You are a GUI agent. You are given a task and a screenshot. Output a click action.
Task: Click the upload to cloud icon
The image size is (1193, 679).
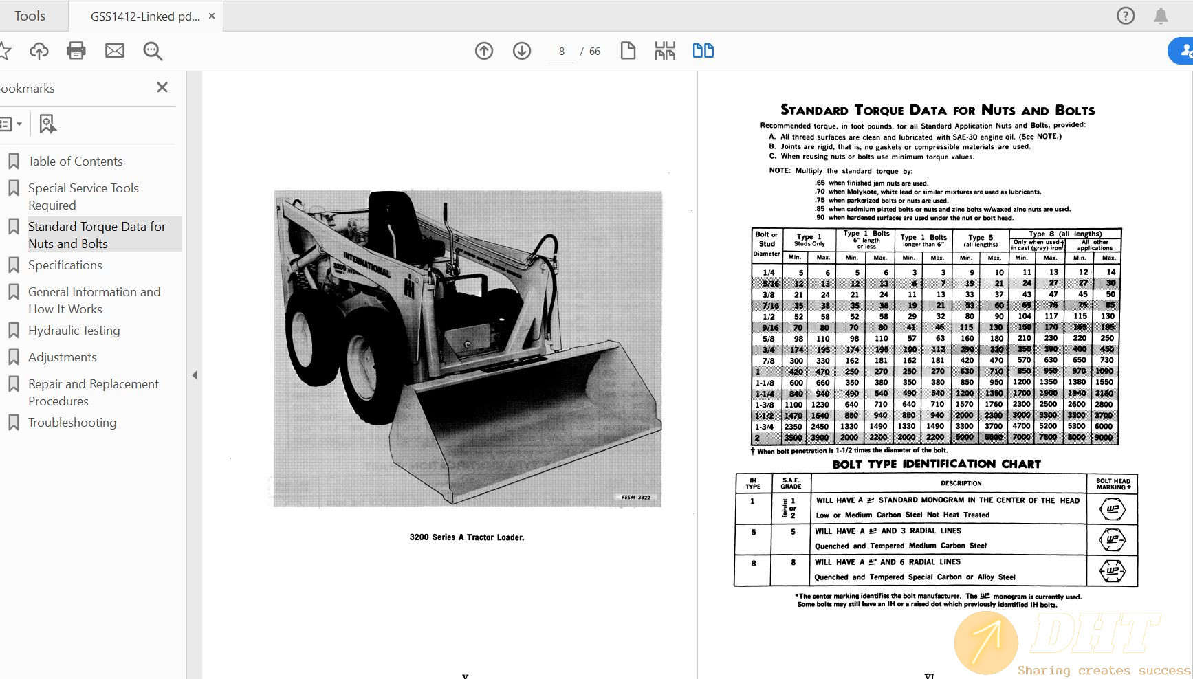pos(39,51)
